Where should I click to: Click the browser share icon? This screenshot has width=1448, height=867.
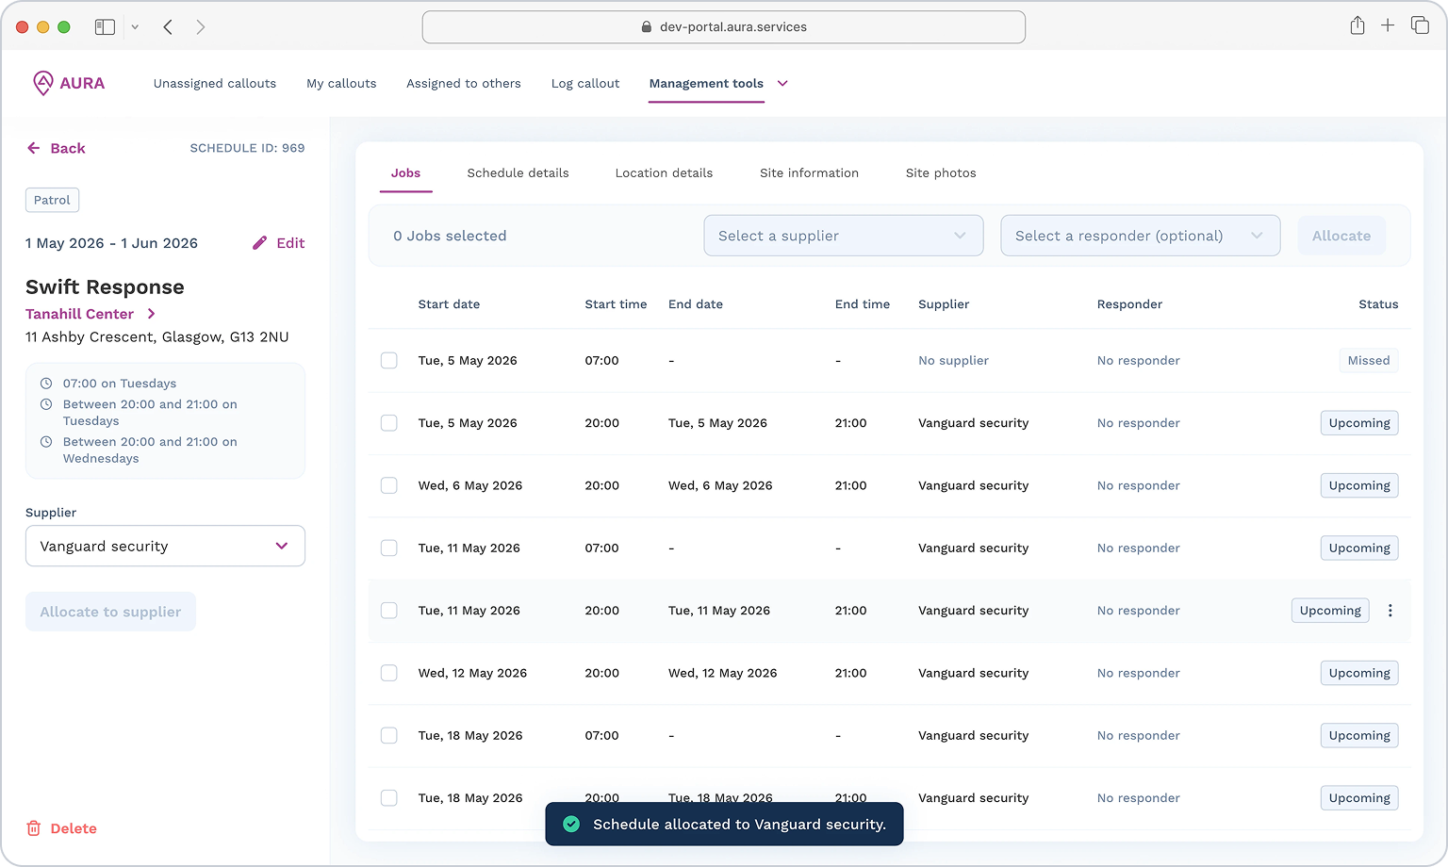click(x=1357, y=25)
